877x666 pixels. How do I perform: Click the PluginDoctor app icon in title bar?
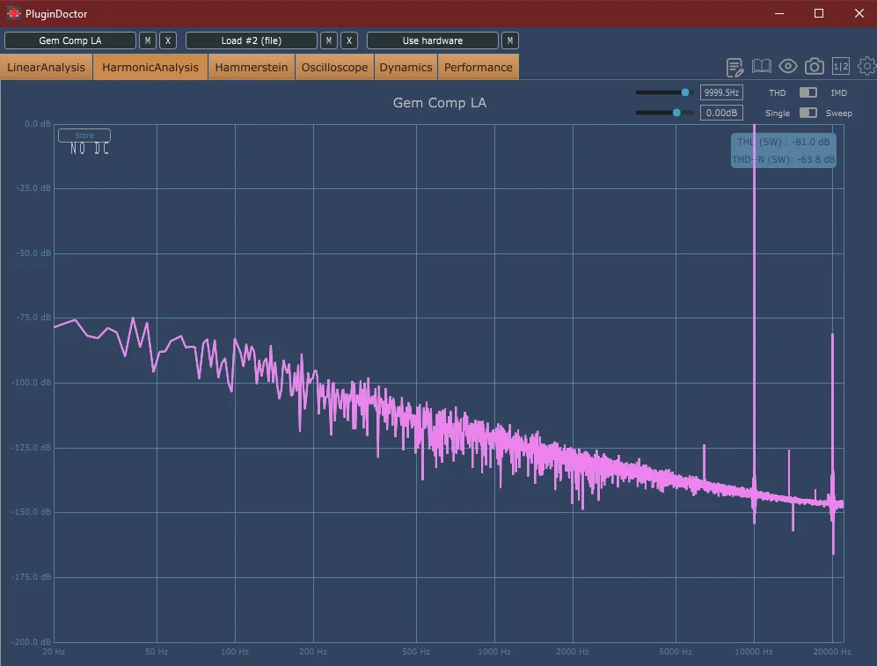pyautogui.click(x=14, y=13)
